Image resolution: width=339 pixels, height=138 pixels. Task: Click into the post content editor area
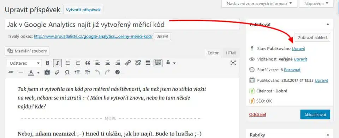pos(122,108)
